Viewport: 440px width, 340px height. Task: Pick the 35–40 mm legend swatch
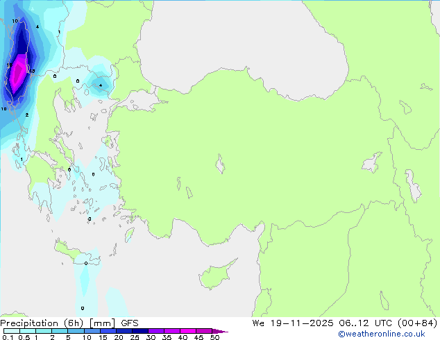(x=171, y=331)
